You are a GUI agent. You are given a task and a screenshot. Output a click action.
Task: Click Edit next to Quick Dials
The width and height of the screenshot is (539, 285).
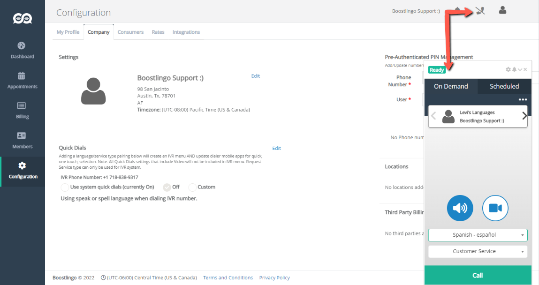click(276, 148)
